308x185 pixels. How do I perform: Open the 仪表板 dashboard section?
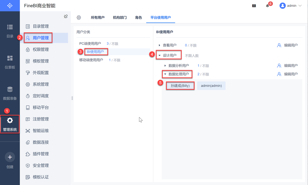(x=10, y=62)
